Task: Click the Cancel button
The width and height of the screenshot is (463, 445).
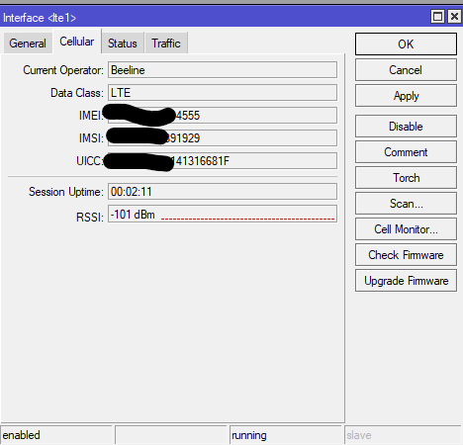Action: click(x=406, y=70)
